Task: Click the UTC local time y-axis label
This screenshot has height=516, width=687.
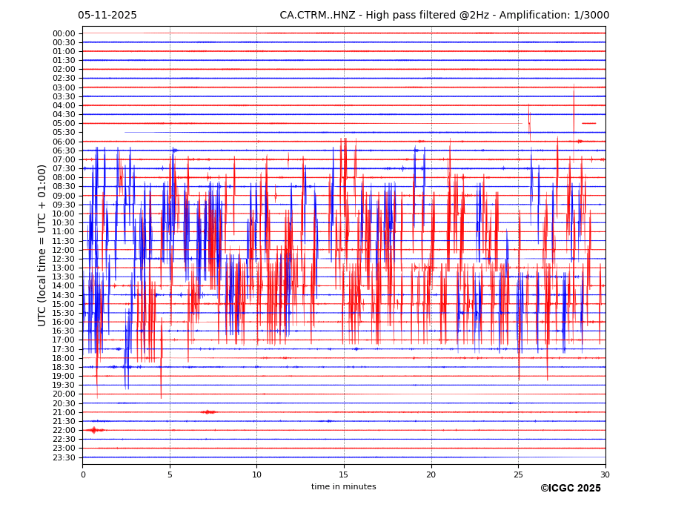Action: pyautogui.click(x=42, y=245)
